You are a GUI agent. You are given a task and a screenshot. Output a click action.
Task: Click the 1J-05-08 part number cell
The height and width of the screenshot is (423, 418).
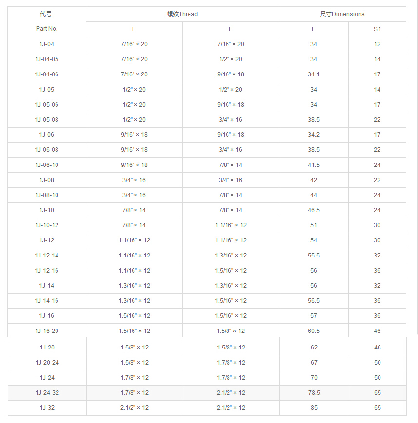point(47,120)
